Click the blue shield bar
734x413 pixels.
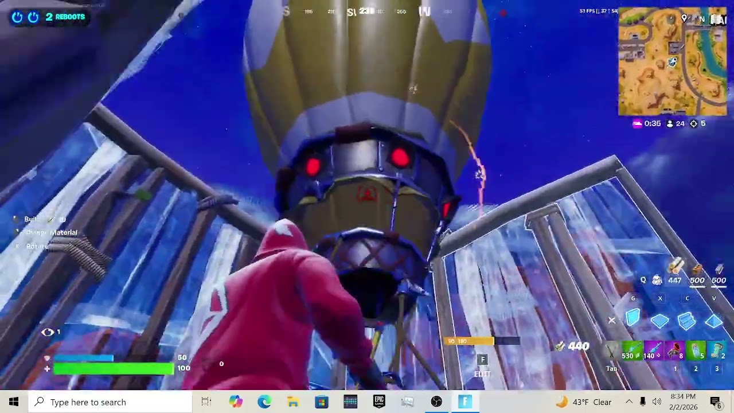(84, 358)
